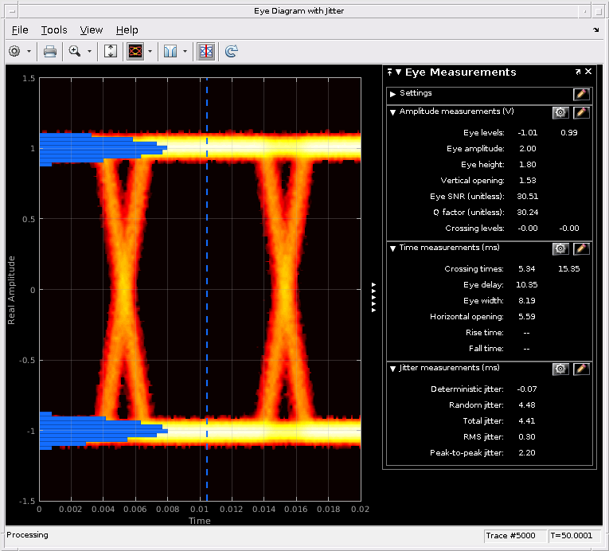Viewport: 609px width, 551px height.
Task: Toggle the eye diagram plot type button
Action: (x=135, y=51)
